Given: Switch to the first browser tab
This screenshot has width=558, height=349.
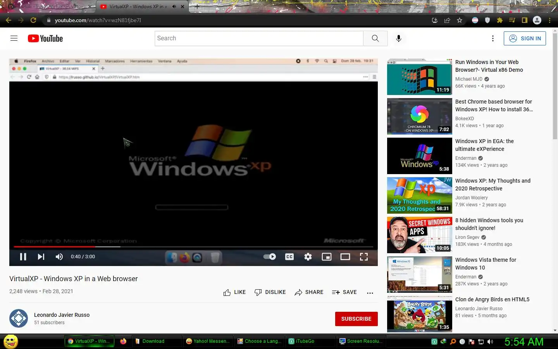Looking at the screenshot, I should point(50,7).
